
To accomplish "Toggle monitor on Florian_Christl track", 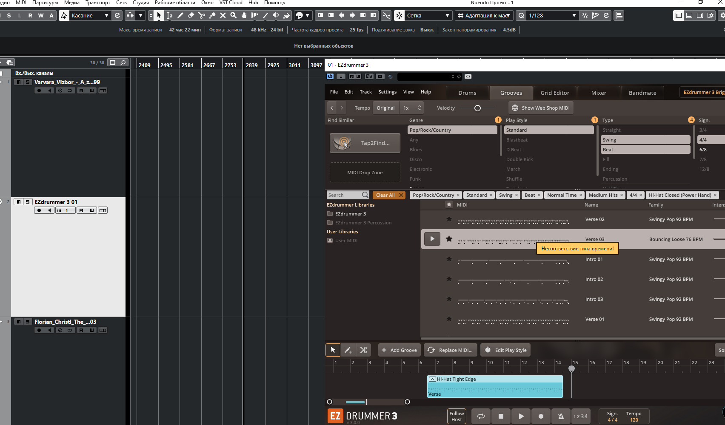I will pos(49,330).
